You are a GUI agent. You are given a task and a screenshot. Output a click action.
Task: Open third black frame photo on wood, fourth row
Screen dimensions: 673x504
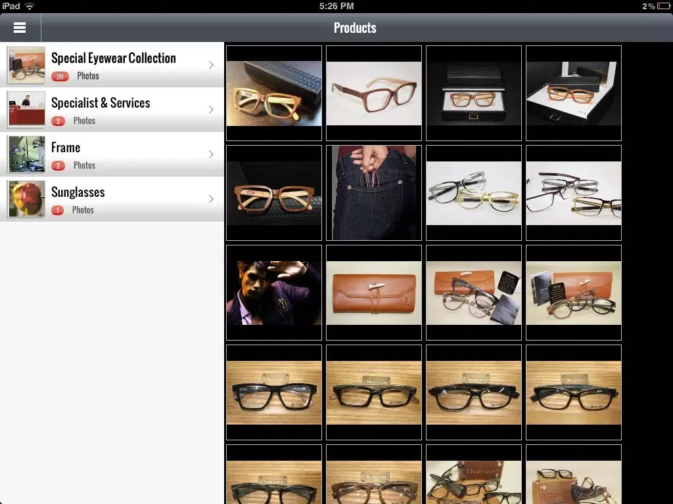[x=474, y=392]
